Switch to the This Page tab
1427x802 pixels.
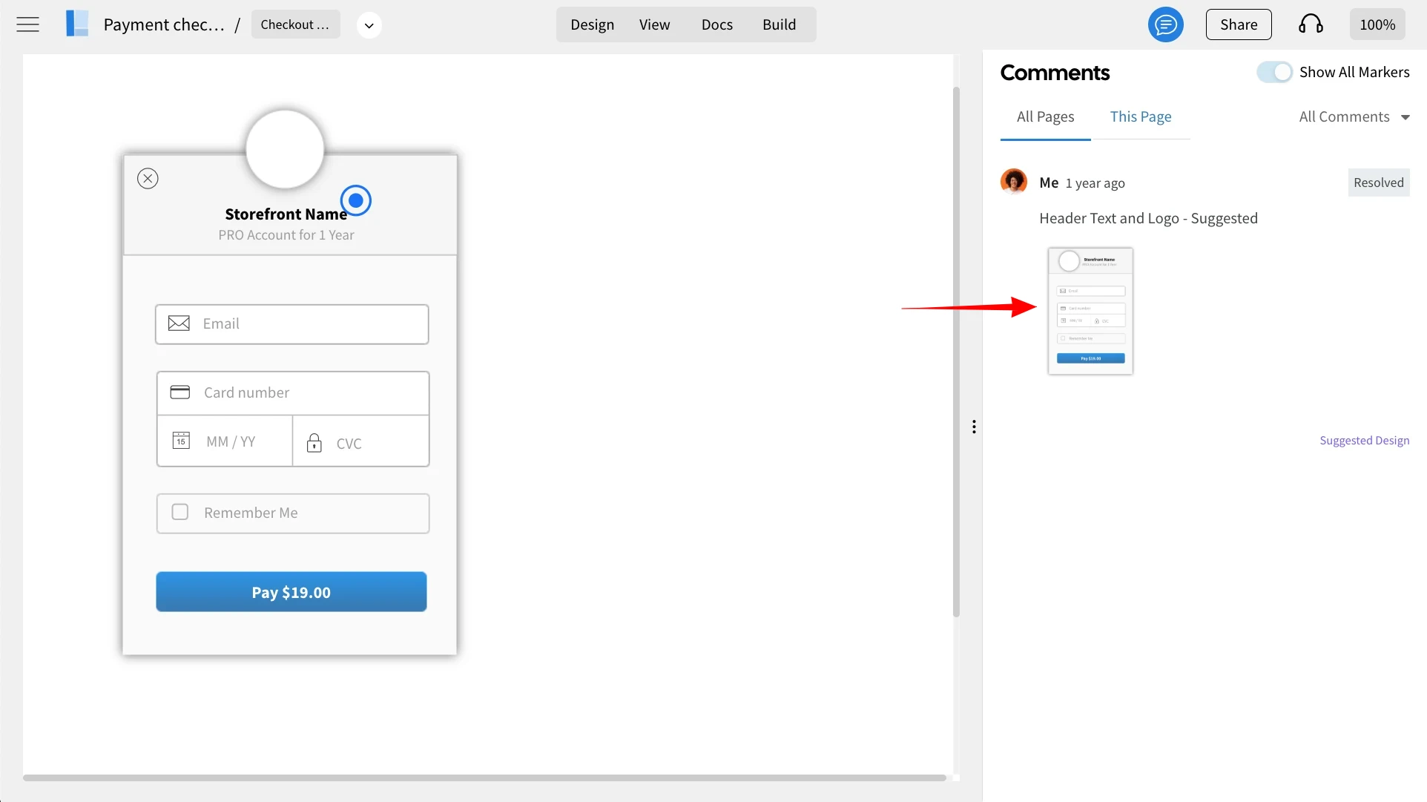pyautogui.click(x=1140, y=116)
